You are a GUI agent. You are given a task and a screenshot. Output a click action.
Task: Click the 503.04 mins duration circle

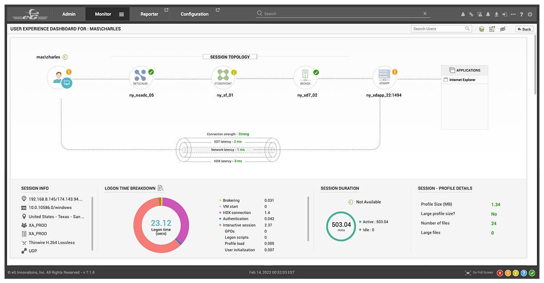tap(341, 226)
